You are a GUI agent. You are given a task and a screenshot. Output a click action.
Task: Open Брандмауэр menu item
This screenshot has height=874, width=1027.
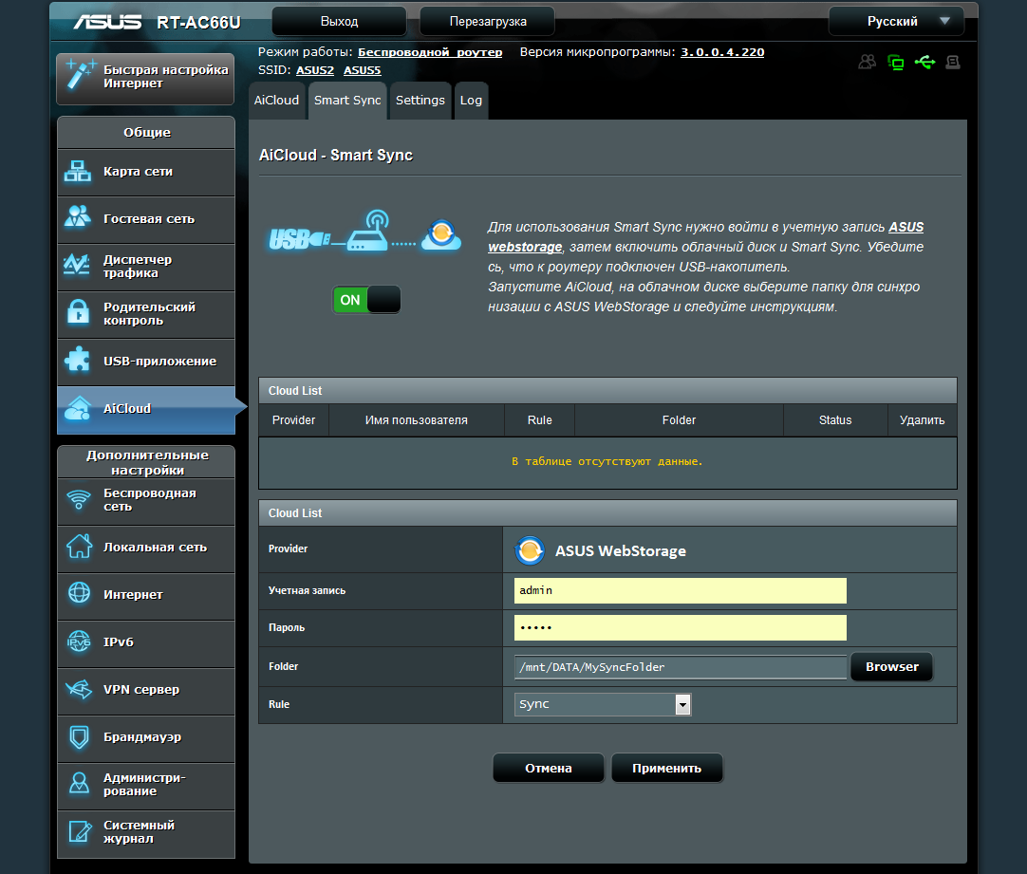coord(146,738)
